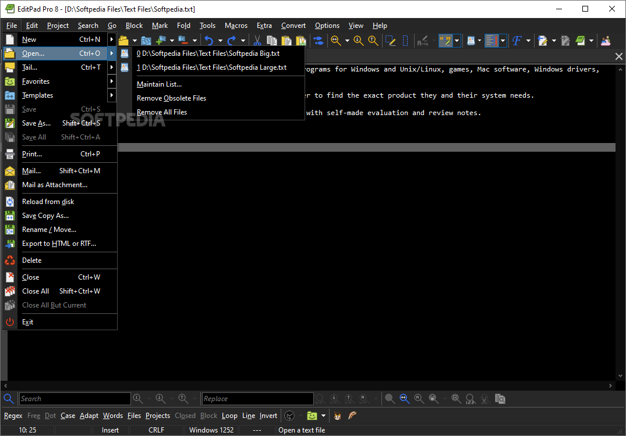
Task: Click the Paste clipboard icon
Action: pyautogui.click(x=287, y=40)
